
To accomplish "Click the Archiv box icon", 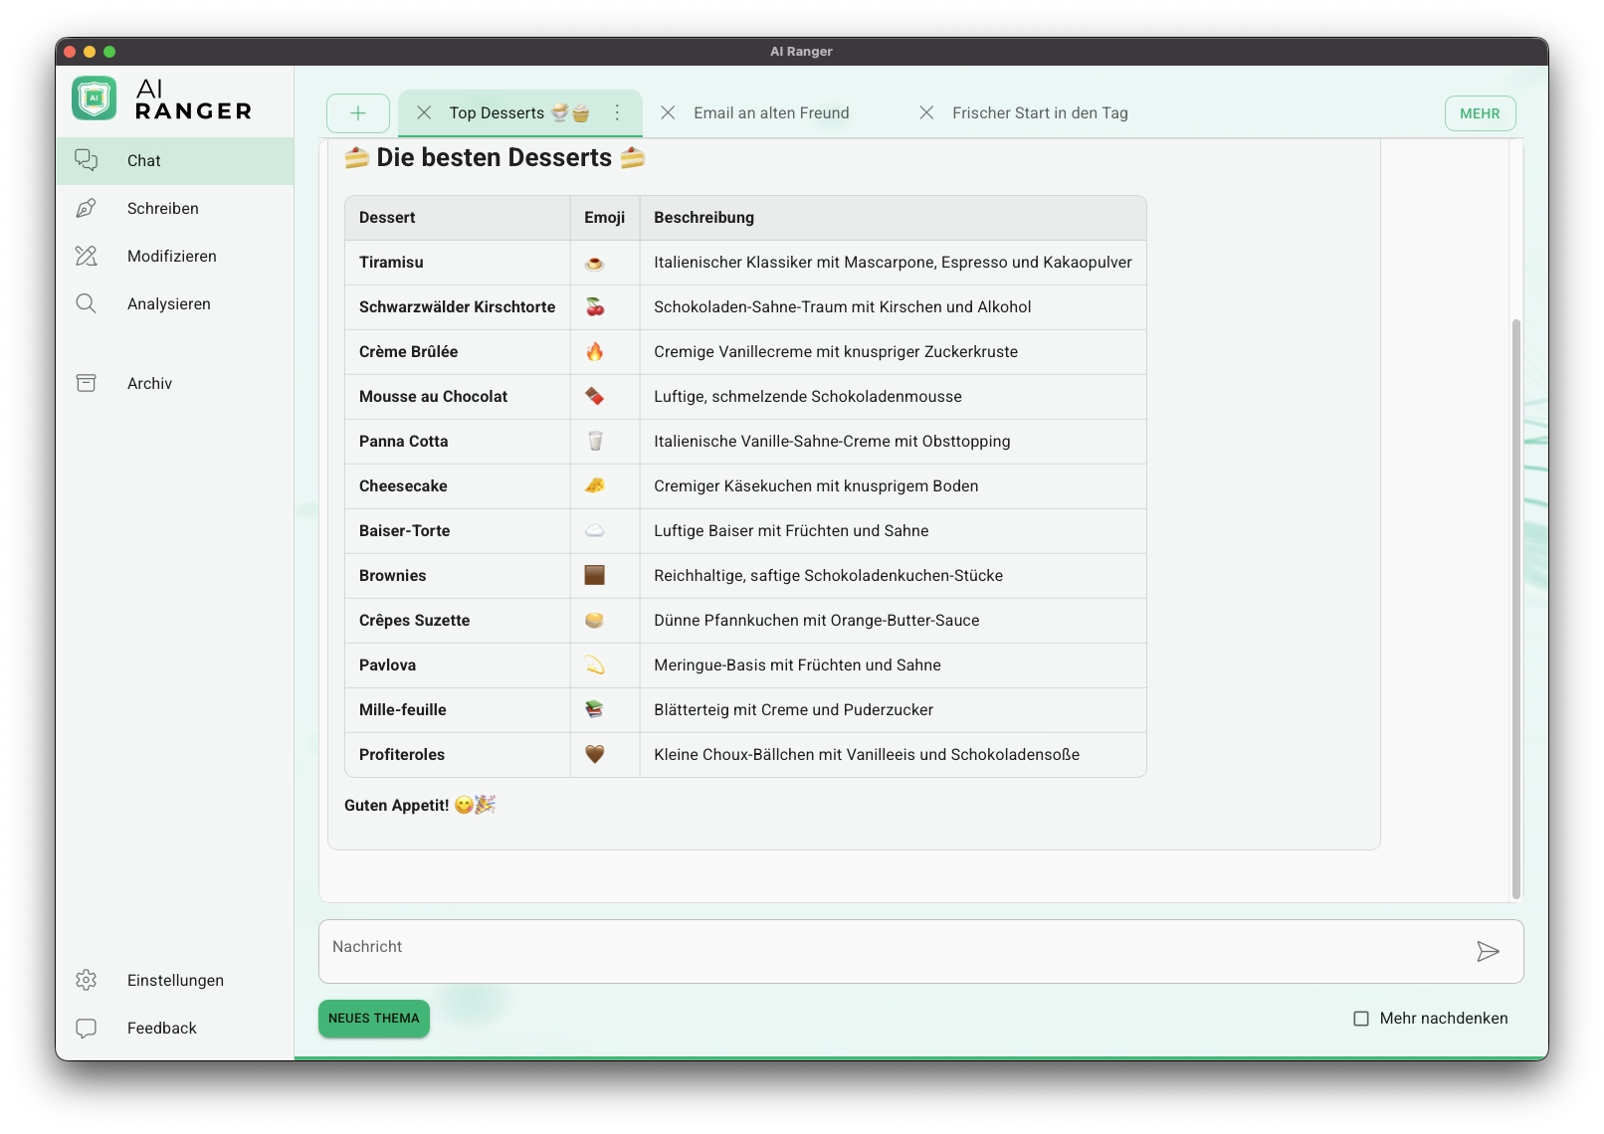I will pyautogui.click(x=87, y=383).
